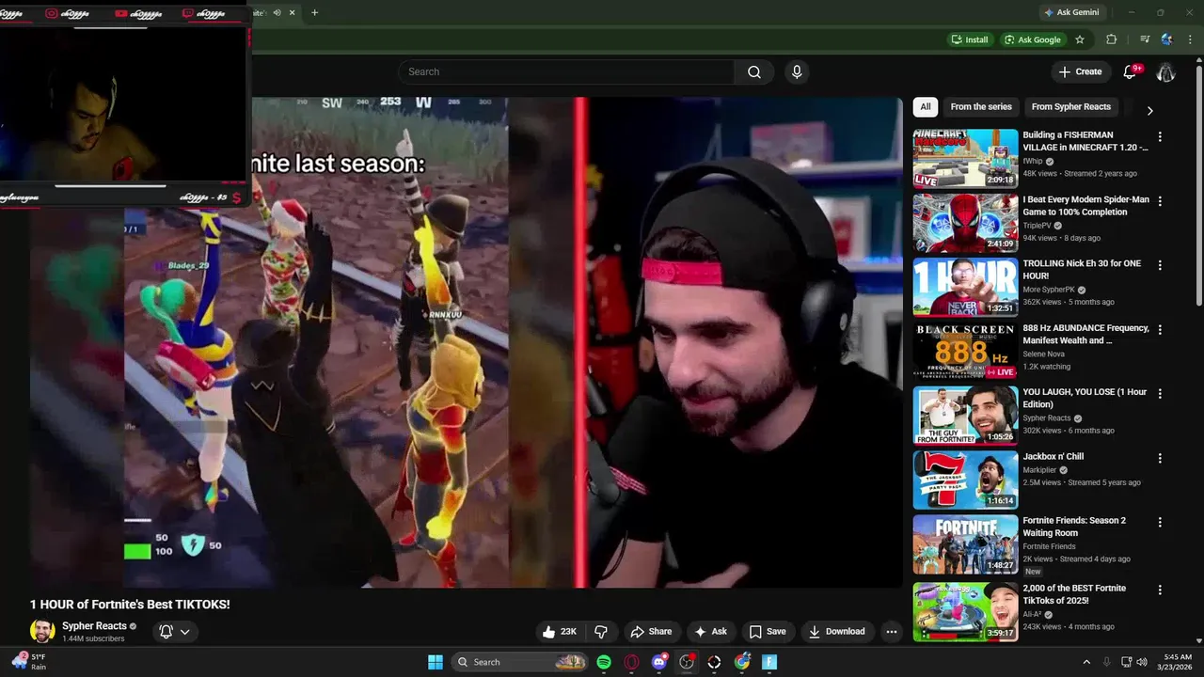This screenshot has width=1204, height=677.
Task: Open options for 2,000 of the BEST Fortnite TikToks
Action: coord(1160,590)
